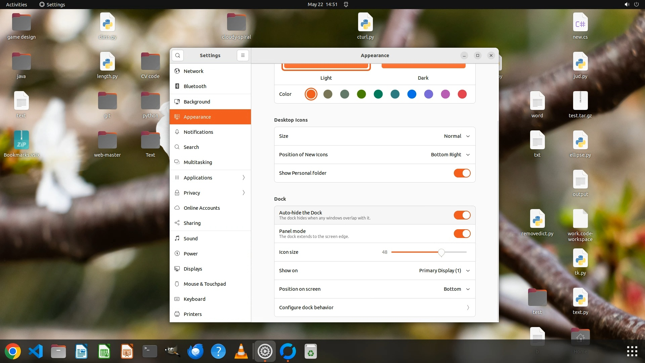The image size is (645, 363).
Task: Open Show Applications grid icon
Action: [x=632, y=351]
